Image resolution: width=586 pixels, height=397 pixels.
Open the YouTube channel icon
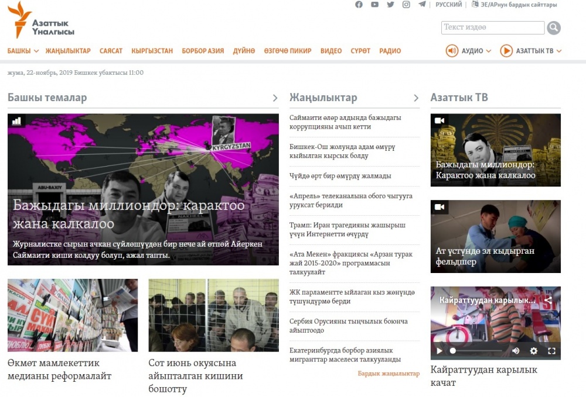pos(375,5)
